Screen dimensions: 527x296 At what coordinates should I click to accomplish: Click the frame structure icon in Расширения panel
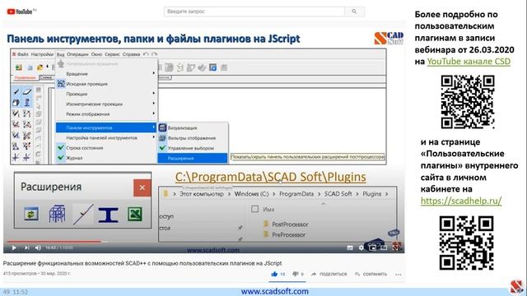pos(57,214)
